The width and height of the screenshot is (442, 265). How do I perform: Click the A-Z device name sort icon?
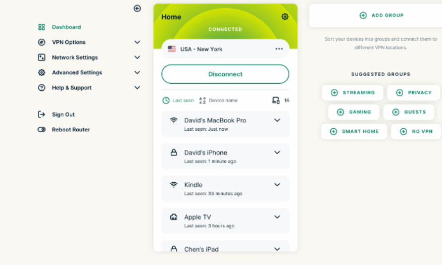coord(203,100)
